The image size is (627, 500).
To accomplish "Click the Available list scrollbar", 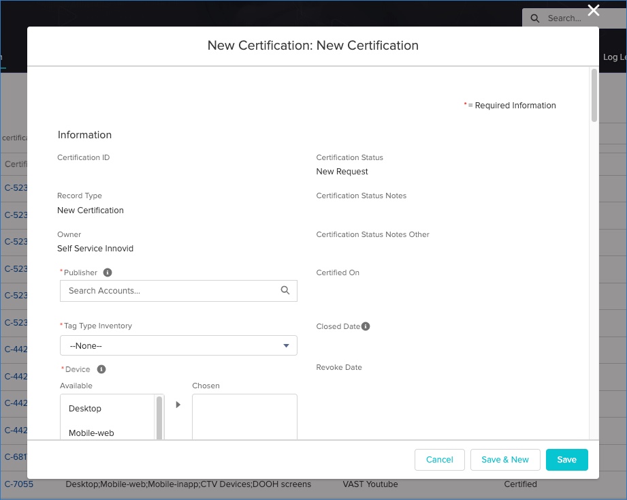I will 159,418.
